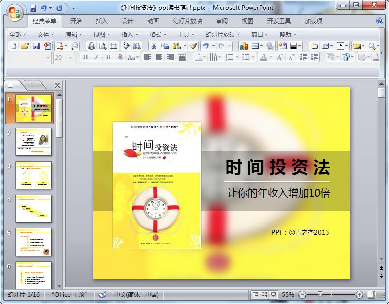Click the New blank presentation icon
The width and height of the screenshot is (389, 304).
(x=13, y=46)
